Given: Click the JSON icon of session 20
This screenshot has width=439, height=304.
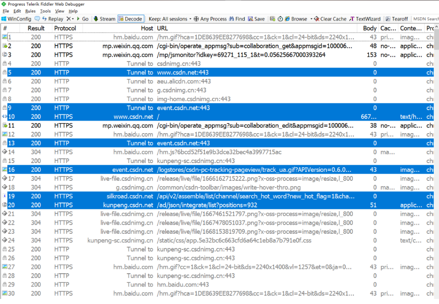Looking at the screenshot, I should [x=5, y=205].
